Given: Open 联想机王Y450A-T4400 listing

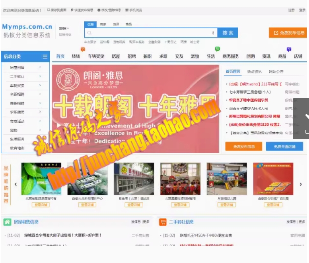Looking at the screenshot, I should click(x=206, y=235).
